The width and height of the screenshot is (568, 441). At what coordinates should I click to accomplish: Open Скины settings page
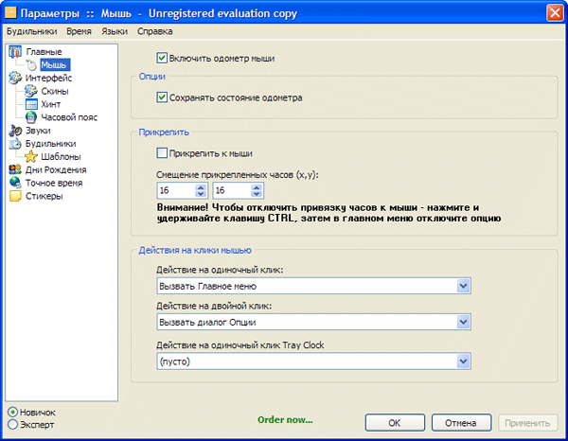[x=55, y=91]
